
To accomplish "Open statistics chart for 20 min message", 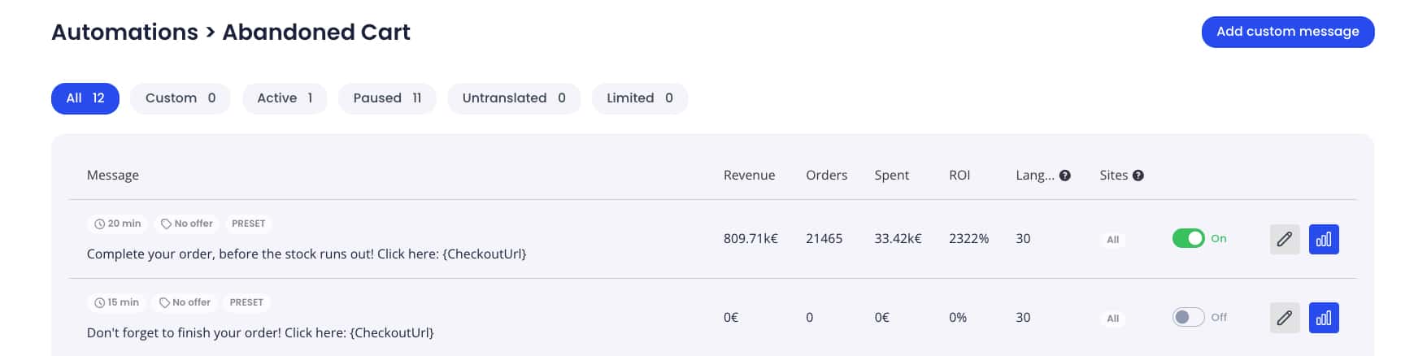I will tap(1324, 239).
